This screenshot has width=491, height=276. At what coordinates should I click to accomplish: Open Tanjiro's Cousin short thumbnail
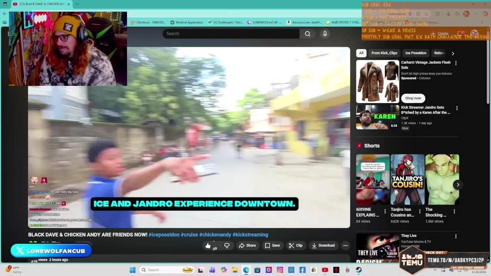(x=407, y=179)
